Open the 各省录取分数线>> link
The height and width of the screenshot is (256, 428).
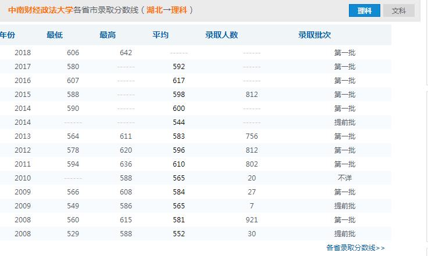click(x=355, y=247)
